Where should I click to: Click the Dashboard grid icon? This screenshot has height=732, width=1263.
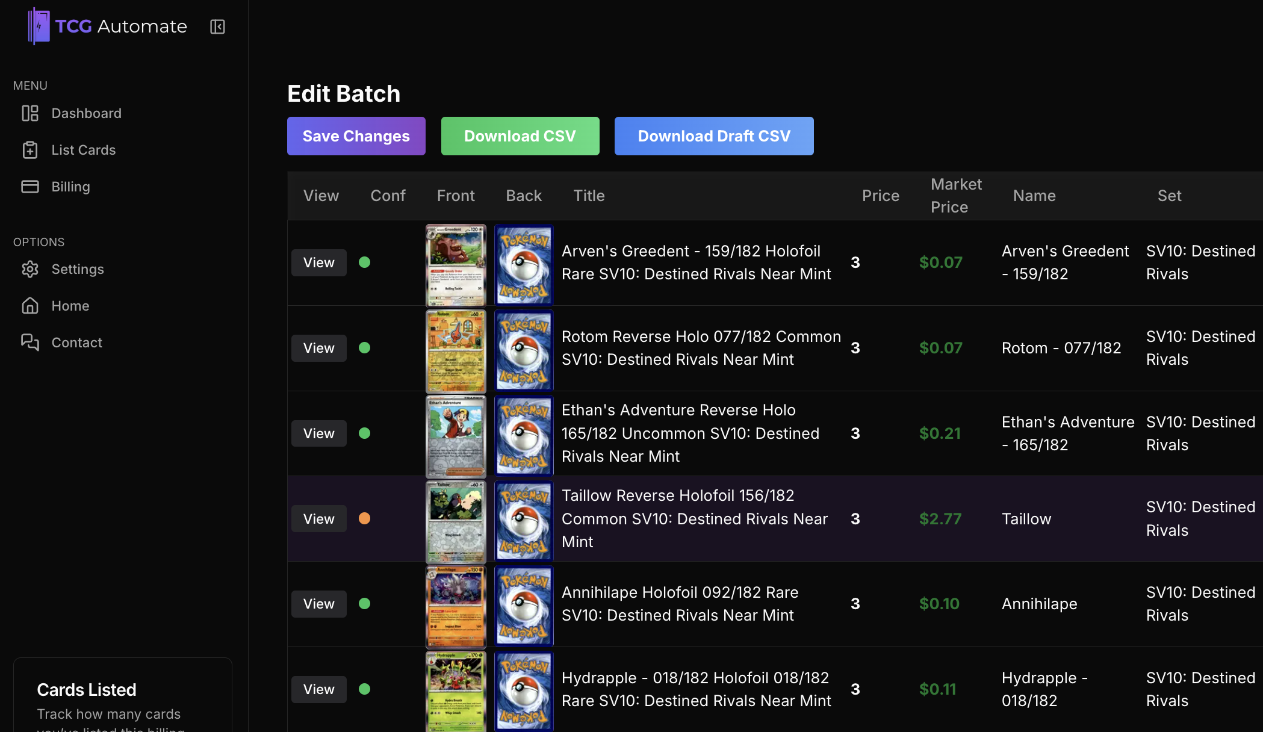point(30,113)
